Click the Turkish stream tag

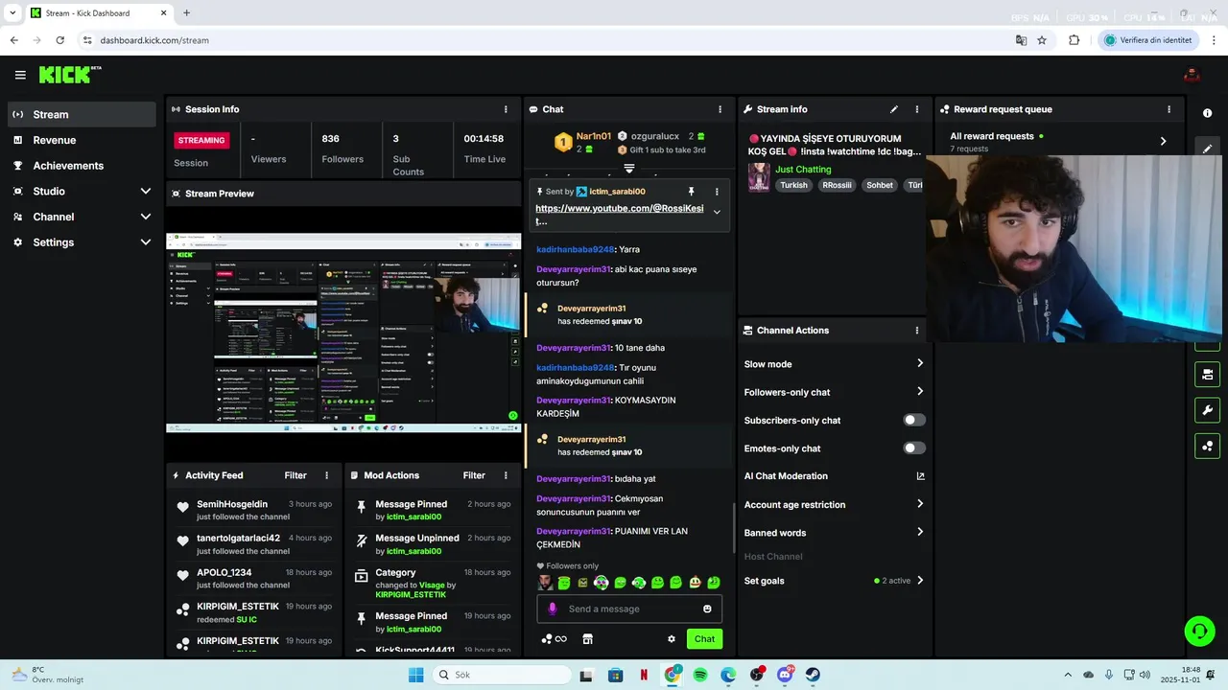tap(793, 185)
